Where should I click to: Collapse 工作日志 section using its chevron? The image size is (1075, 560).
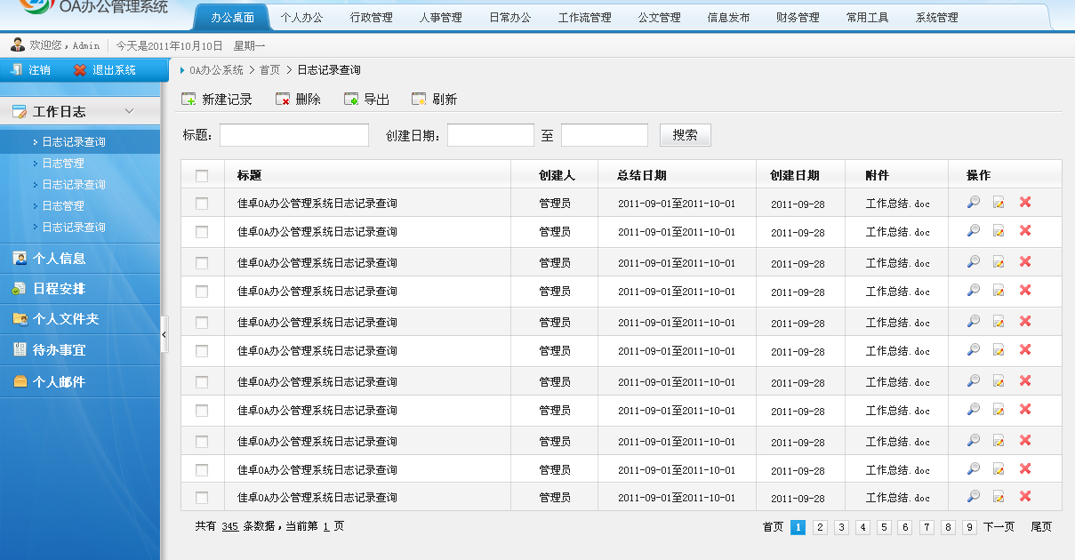[x=130, y=111]
